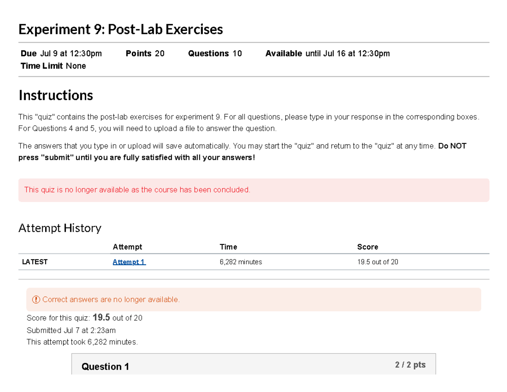Click the Submitted Jul 7 timestamp
Image resolution: width=507 pixels, height=392 pixels.
[x=71, y=330]
